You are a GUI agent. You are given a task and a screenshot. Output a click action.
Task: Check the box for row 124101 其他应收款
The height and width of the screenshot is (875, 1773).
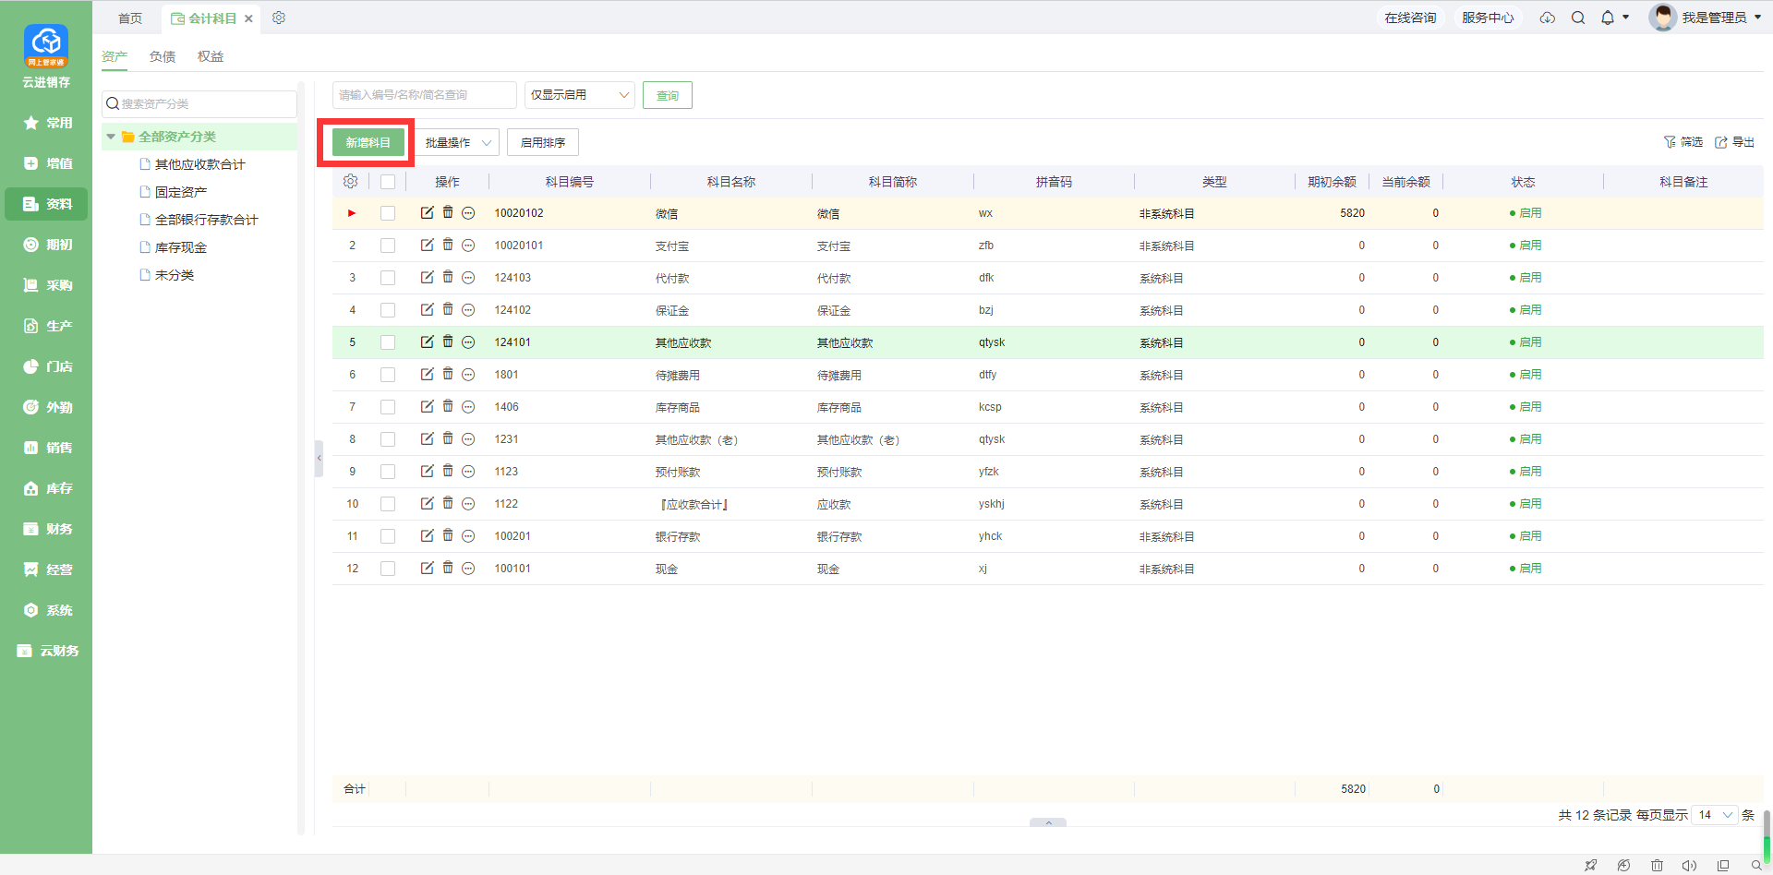click(x=388, y=342)
